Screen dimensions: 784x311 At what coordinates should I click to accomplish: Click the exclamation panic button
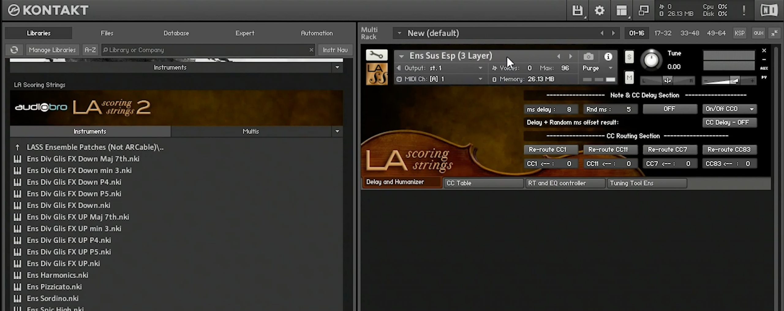(x=744, y=10)
